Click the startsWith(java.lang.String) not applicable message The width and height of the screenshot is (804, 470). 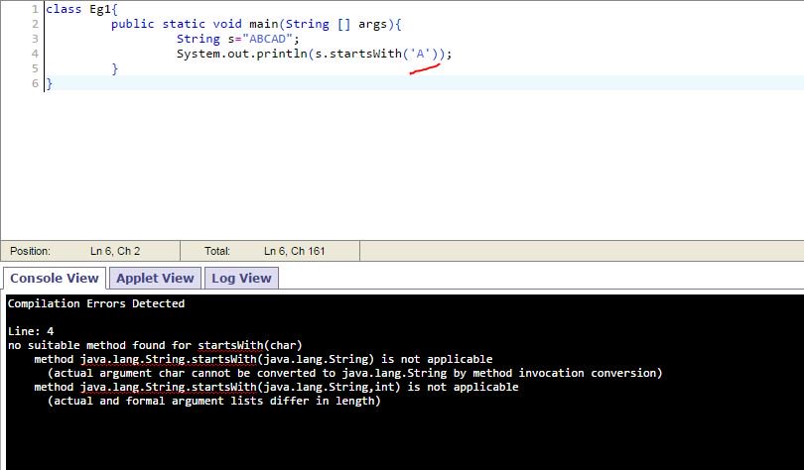[x=263, y=359]
